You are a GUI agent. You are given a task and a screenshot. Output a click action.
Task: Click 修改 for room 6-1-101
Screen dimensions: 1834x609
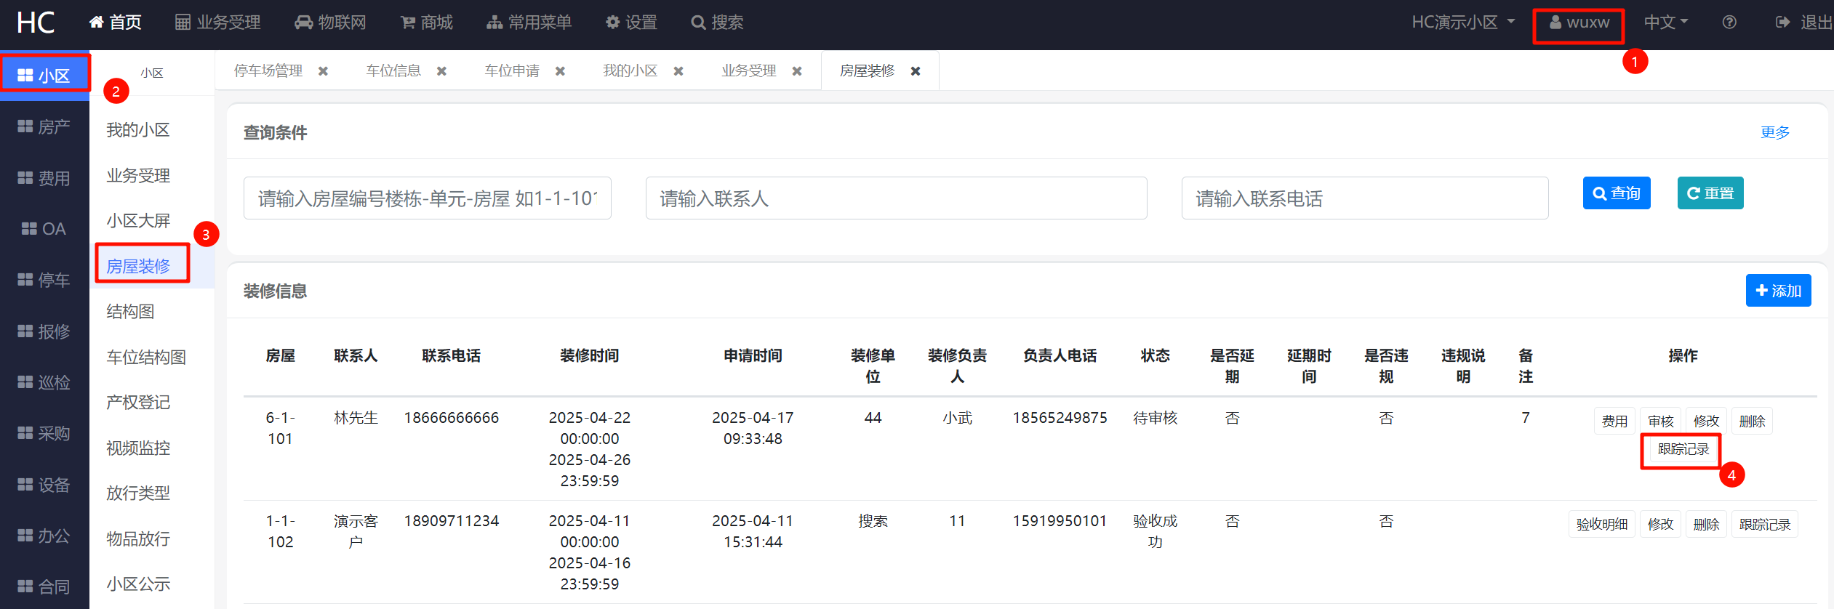1706,421
